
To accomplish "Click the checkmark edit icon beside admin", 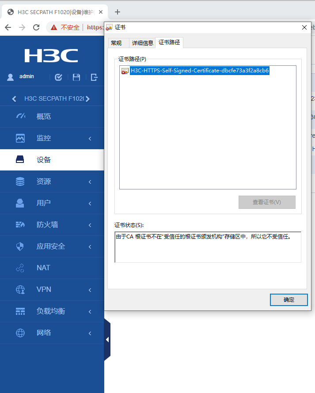I will pyautogui.click(x=58, y=77).
